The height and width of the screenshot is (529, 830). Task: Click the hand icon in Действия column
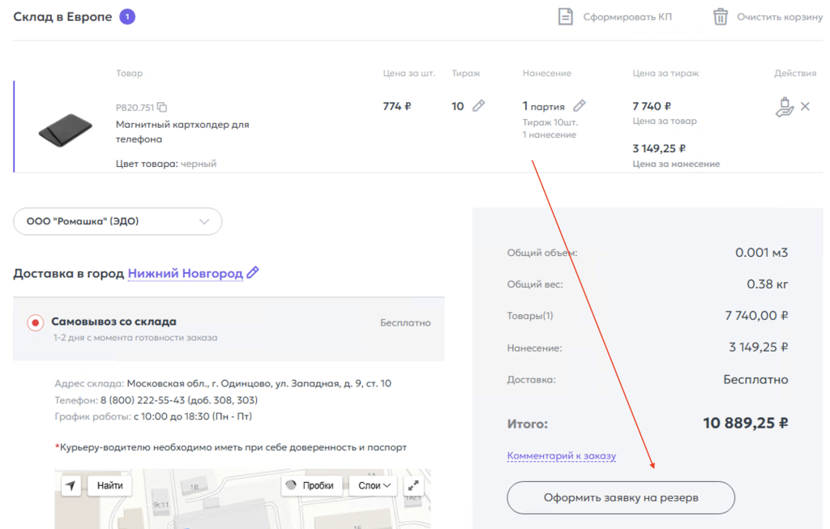click(784, 107)
